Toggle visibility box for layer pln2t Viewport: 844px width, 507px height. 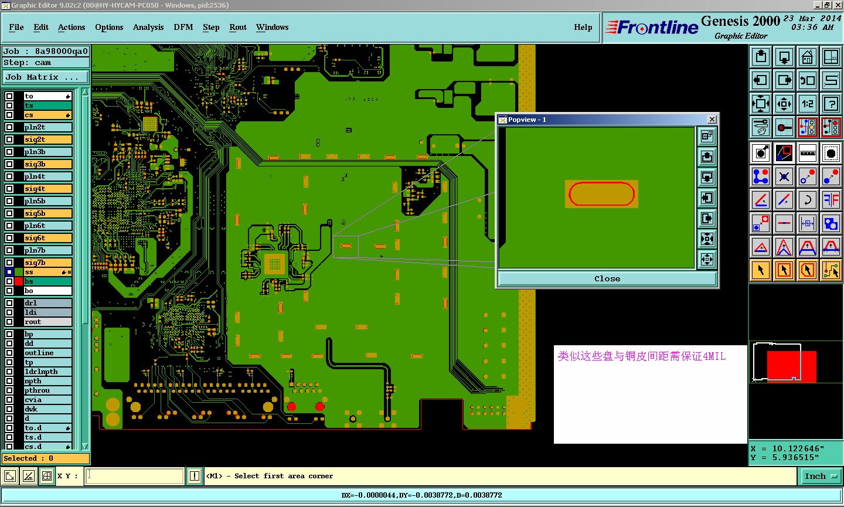[x=9, y=127]
